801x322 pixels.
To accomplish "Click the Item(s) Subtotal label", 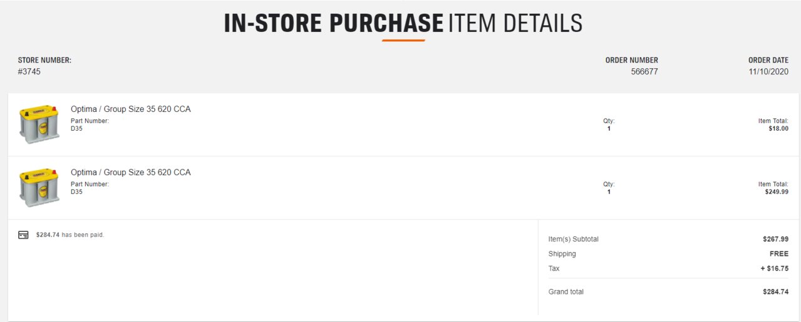I will 573,239.
